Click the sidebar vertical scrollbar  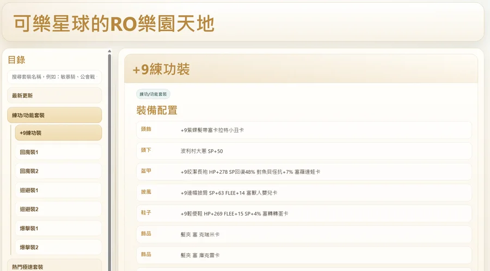(109, 163)
